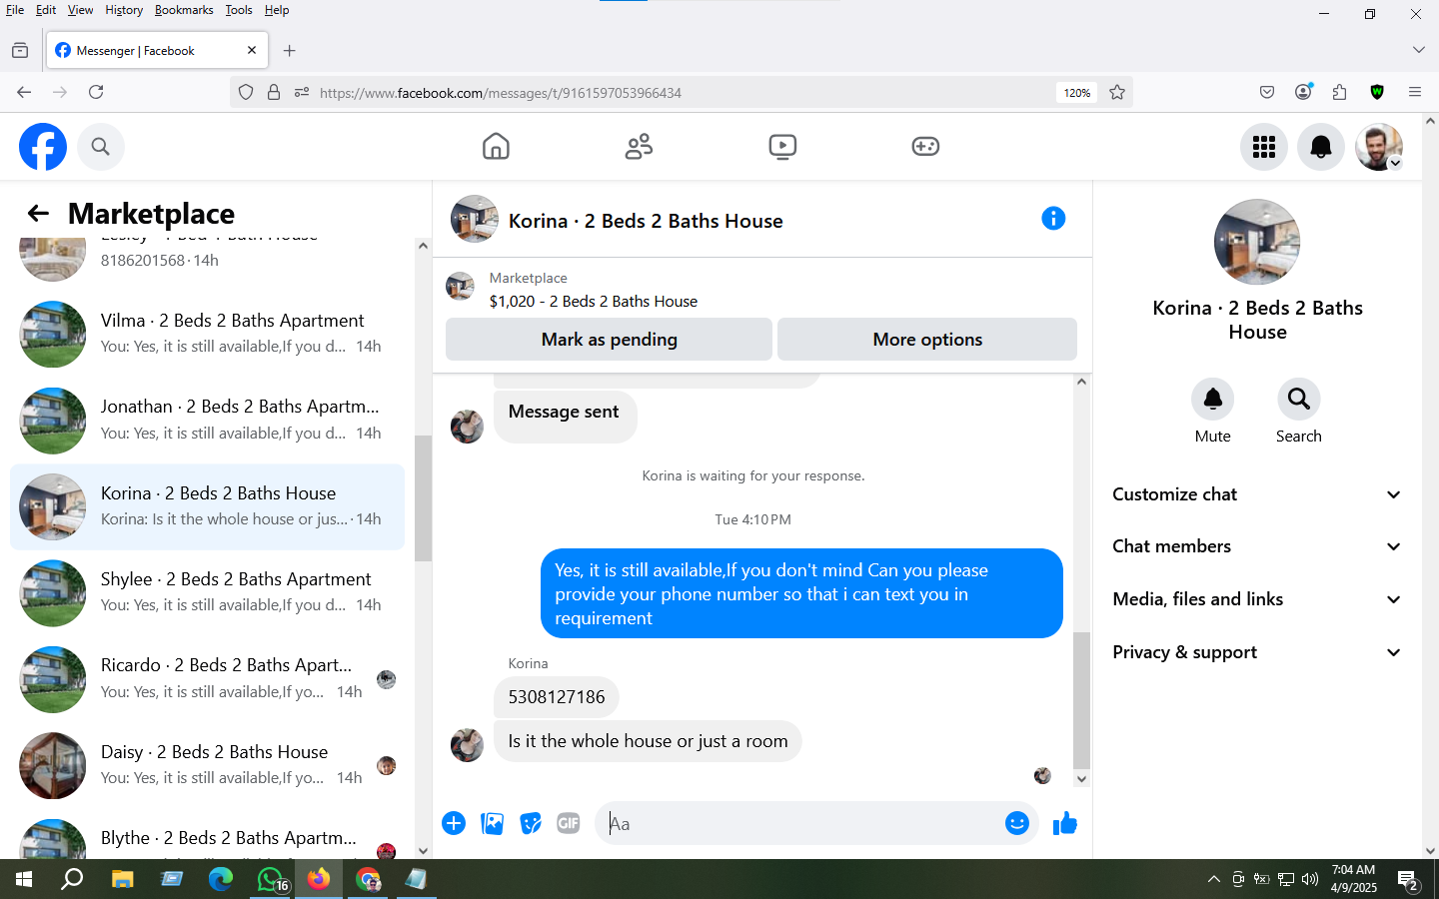Expand Chat members section
The width and height of the screenshot is (1439, 899).
click(x=1257, y=546)
